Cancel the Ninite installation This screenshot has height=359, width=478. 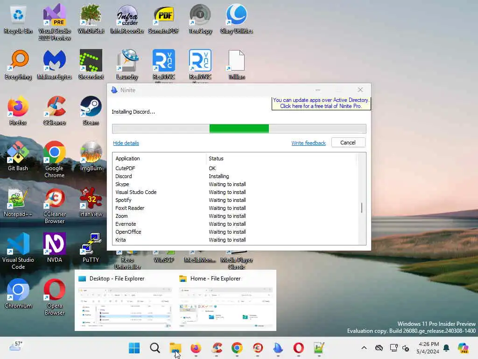[348, 143]
